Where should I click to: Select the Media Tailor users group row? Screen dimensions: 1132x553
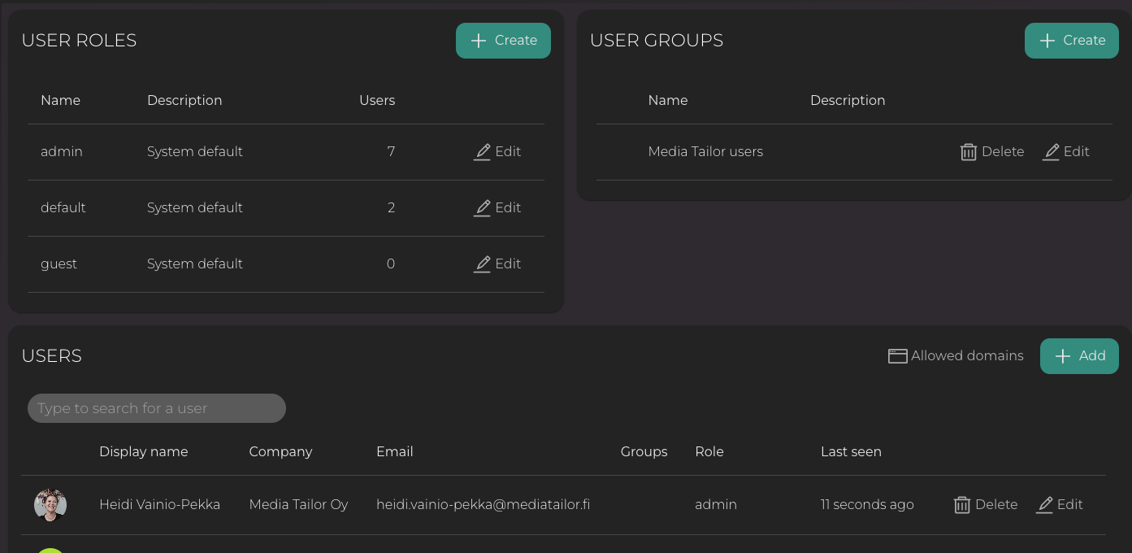pos(705,152)
